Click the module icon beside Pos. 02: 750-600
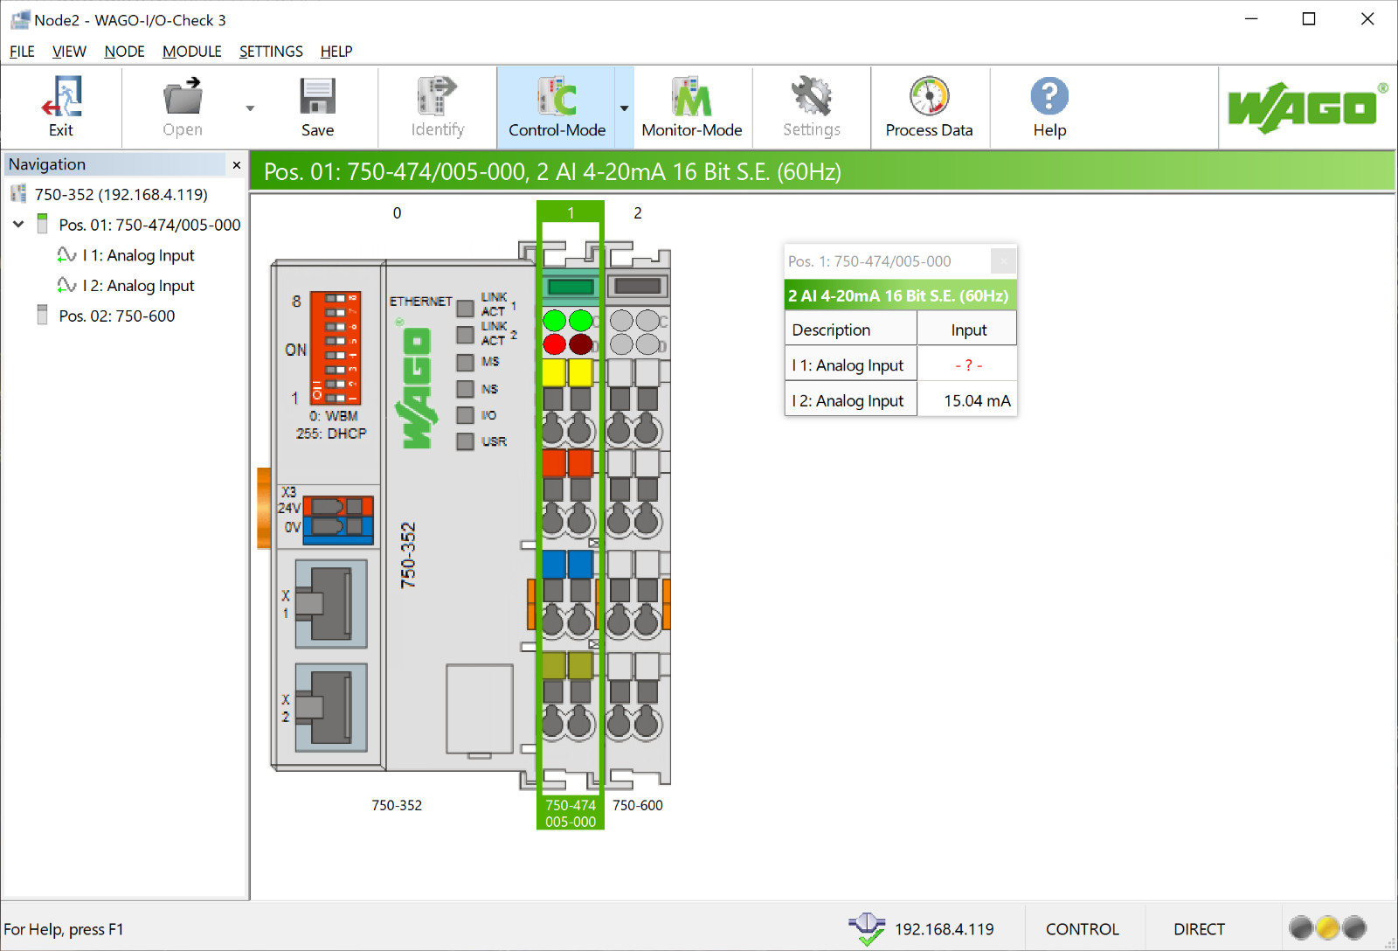 (x=42, y=315)
